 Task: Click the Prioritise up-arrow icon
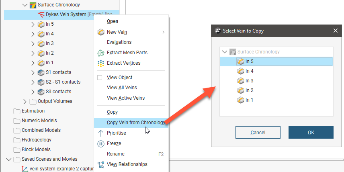(101, 133)
